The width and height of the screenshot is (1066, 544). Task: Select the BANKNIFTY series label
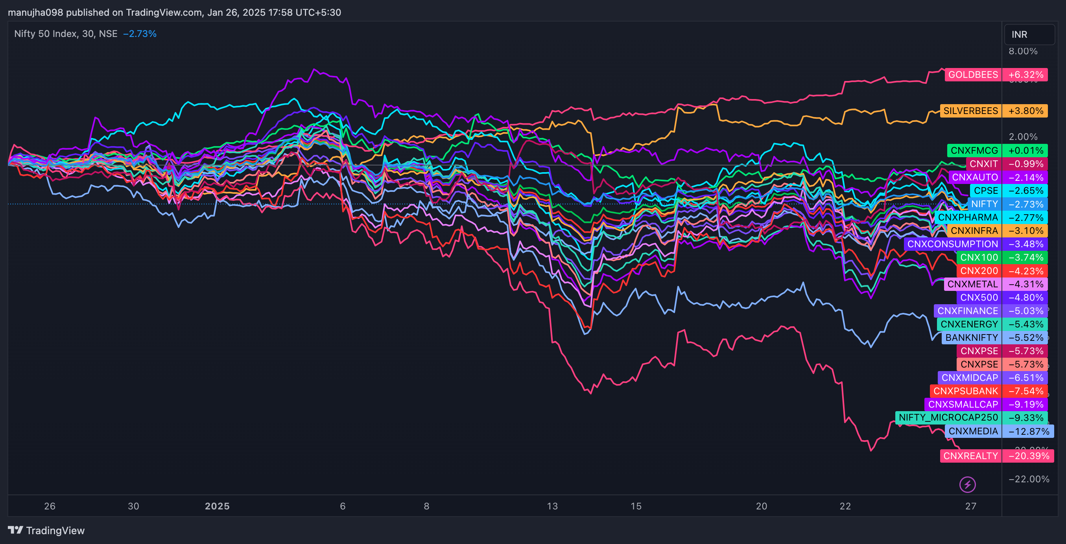pyautogui.click(x=971, y=338)
